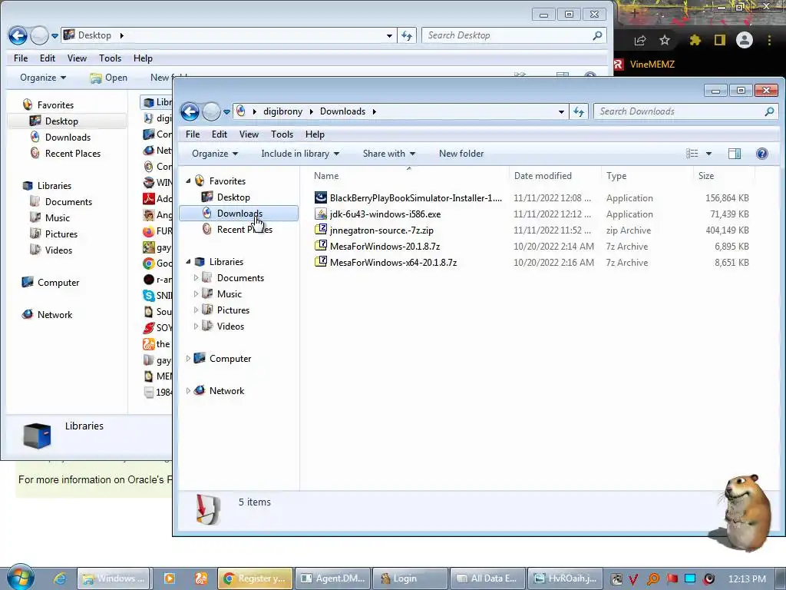Viewport: 786px width, 590px height.
Task: Open address bar history dropdown in Downloads
Action: pos(561,111)
